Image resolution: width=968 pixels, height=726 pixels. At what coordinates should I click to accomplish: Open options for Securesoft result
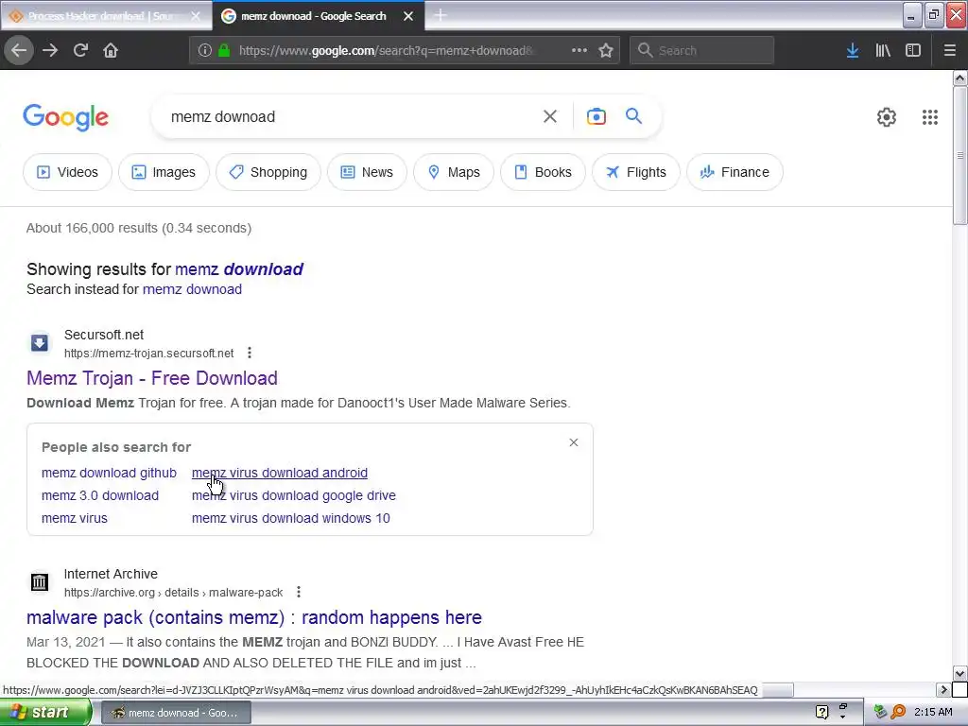tap(250, 353)
